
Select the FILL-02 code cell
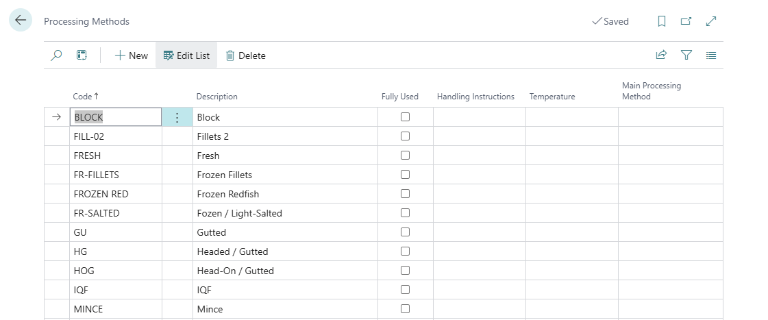coord(116,136)
